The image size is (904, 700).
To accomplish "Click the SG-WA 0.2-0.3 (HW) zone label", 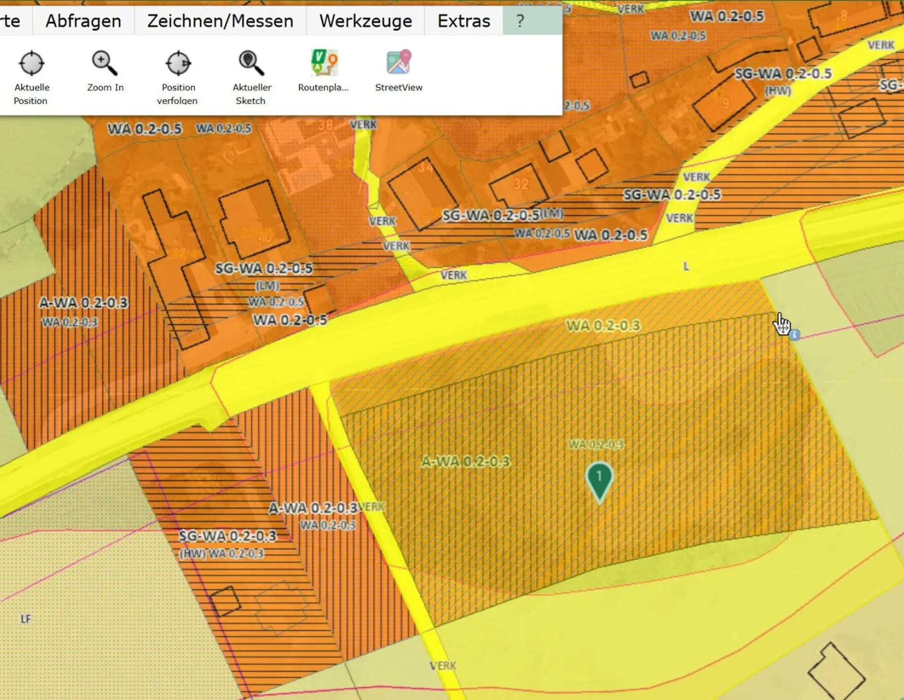I will 228,543.
